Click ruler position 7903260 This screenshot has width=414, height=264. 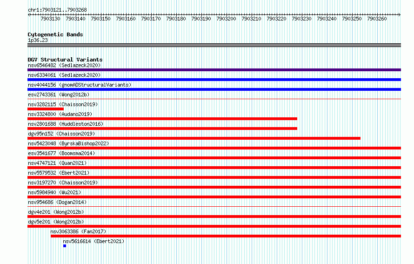tap(377, 19)
